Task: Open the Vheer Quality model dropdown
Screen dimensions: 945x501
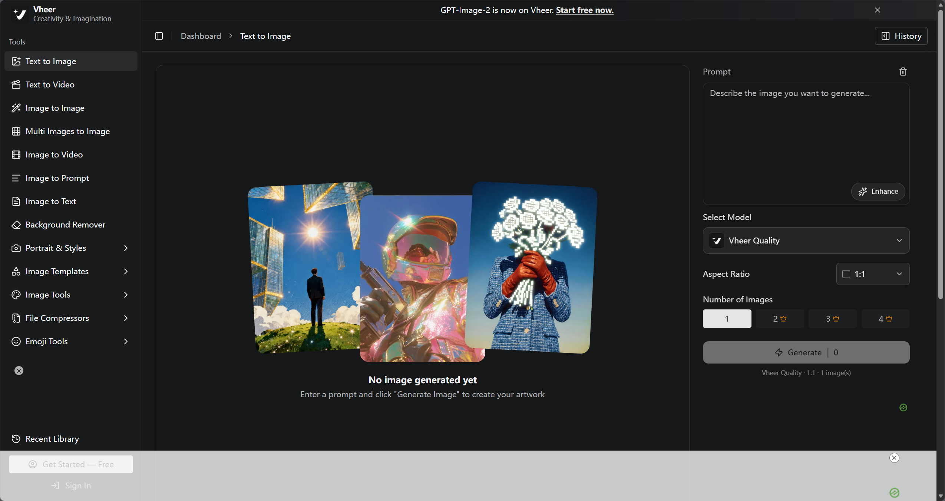Action: click(806, 240)
